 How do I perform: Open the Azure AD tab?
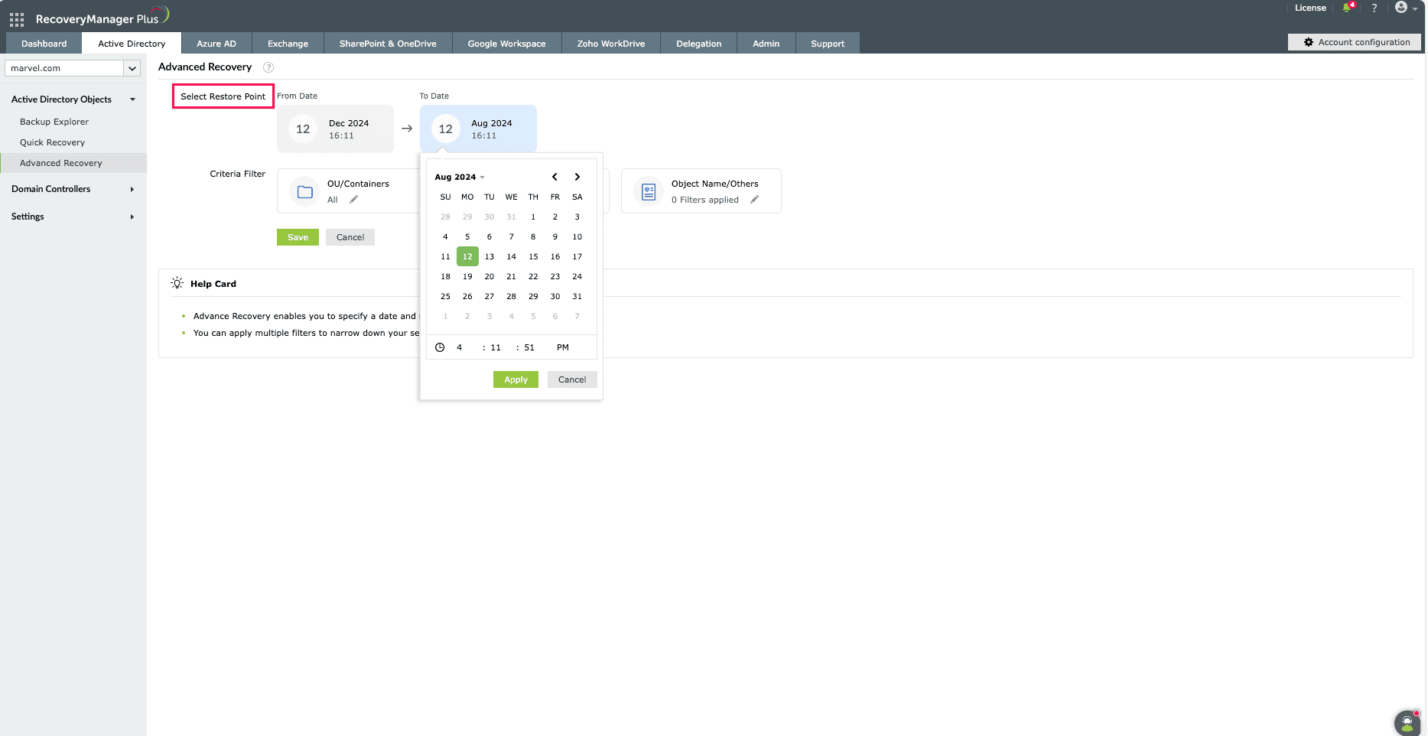(216, 44)
